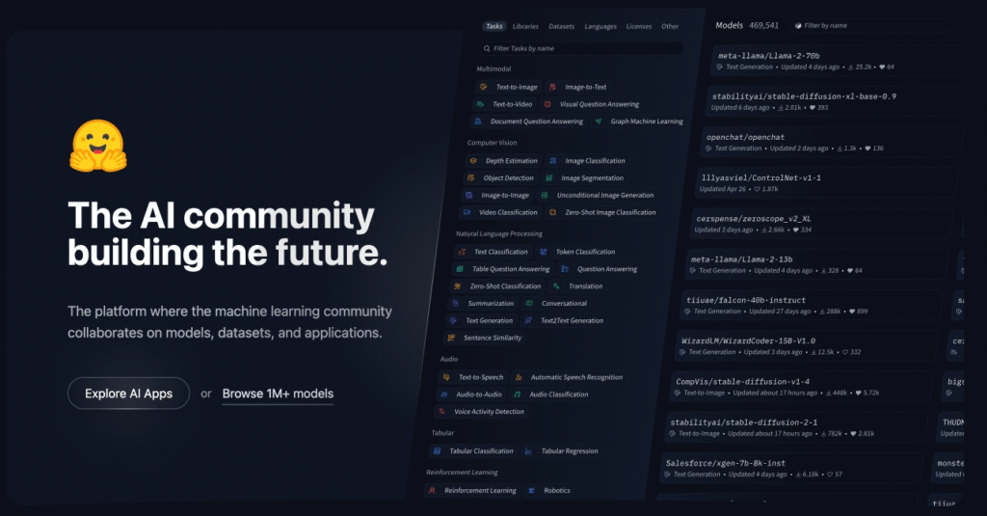Choose the Object Detection task icon
Viewport: 987px width, 516px height.
tap(470, 178)
